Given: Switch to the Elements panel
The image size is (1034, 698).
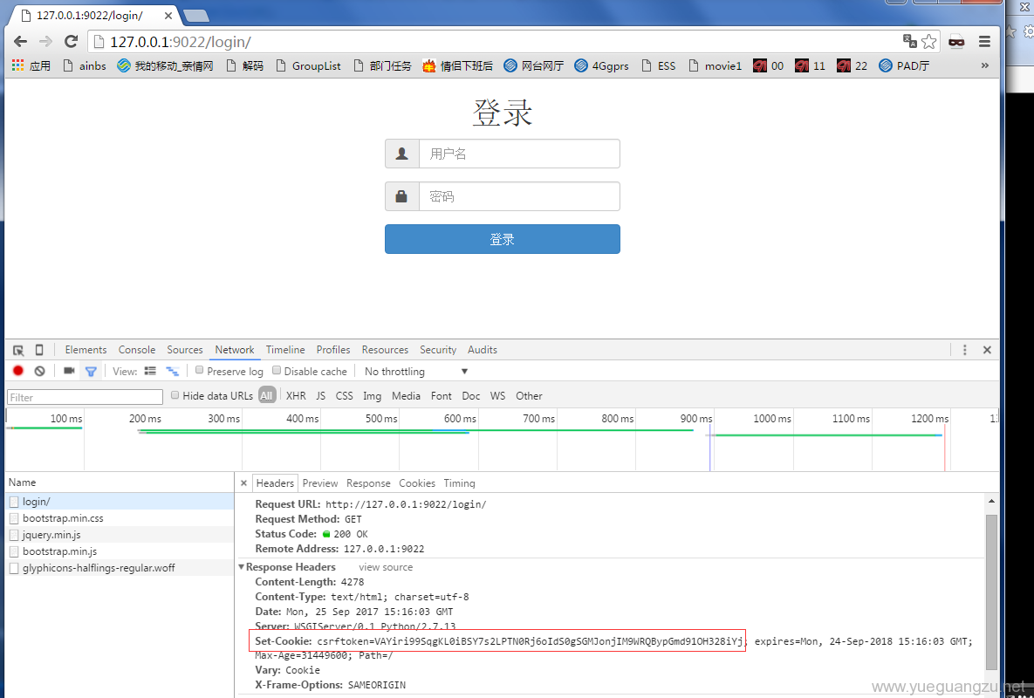Looking at the screenshot, I should (86, 350).
